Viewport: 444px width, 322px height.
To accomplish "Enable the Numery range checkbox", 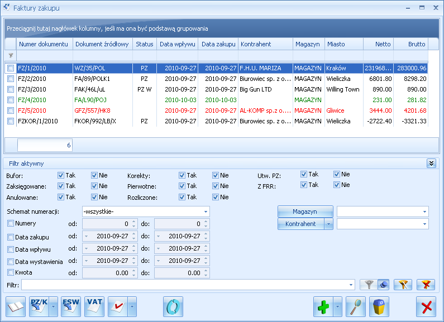I will [11, 223].
